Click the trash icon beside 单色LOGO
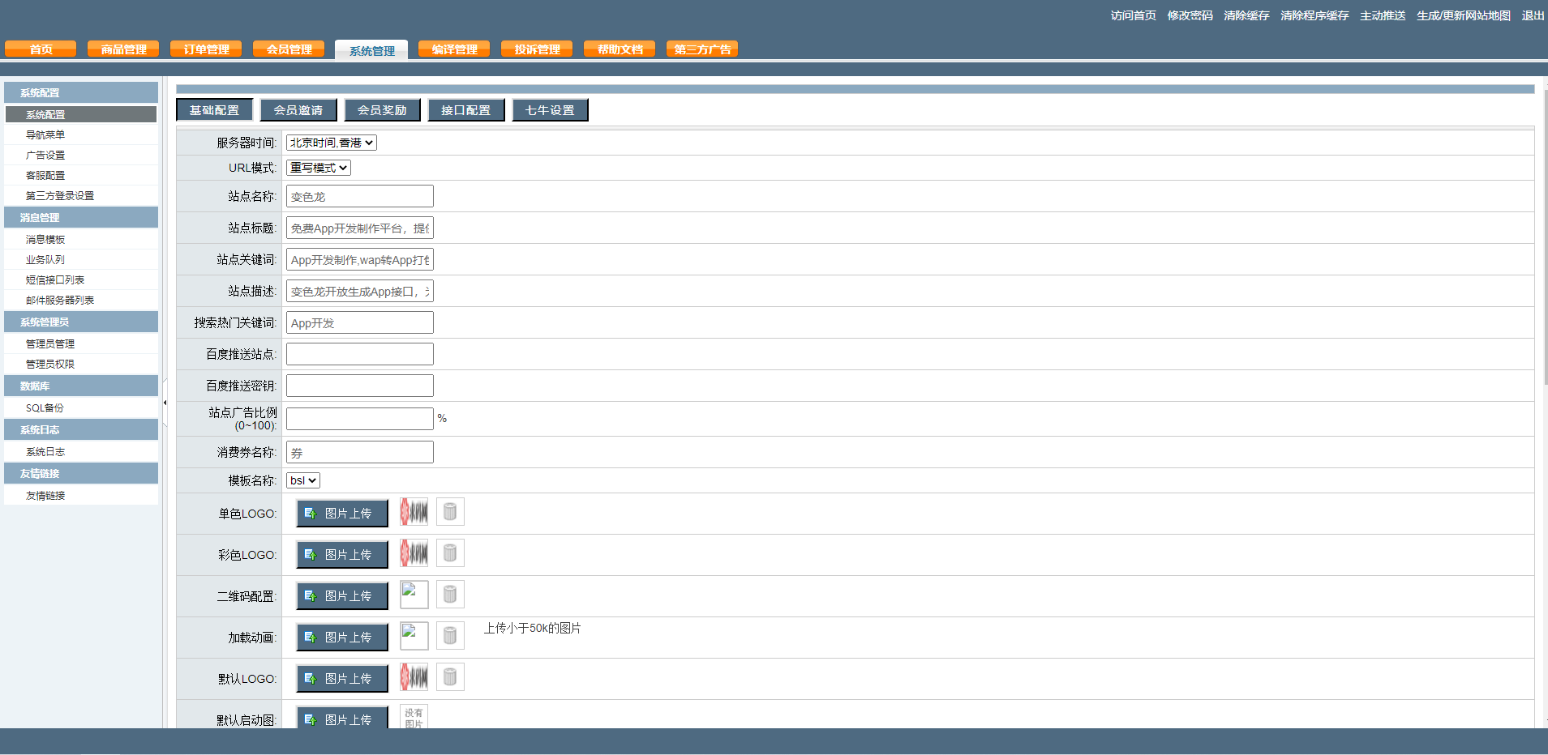 coord(450,512)
